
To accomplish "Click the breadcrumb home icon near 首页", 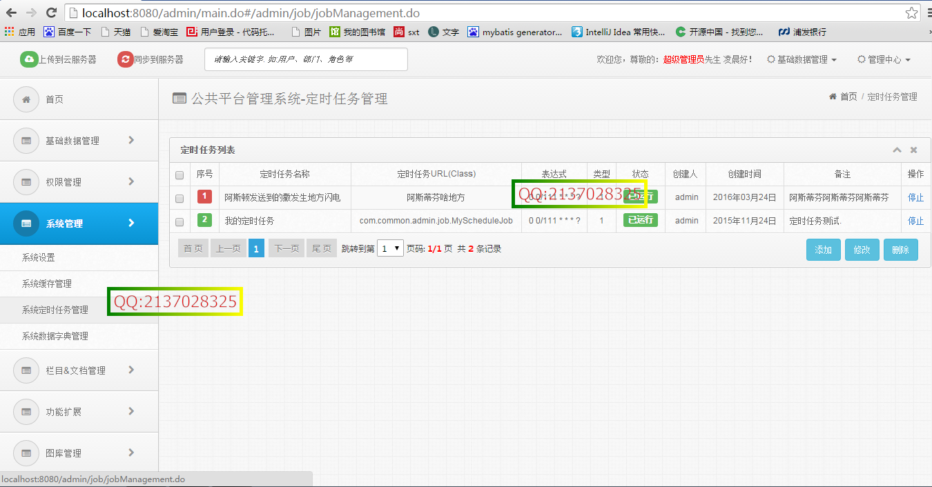I will 832,97.
